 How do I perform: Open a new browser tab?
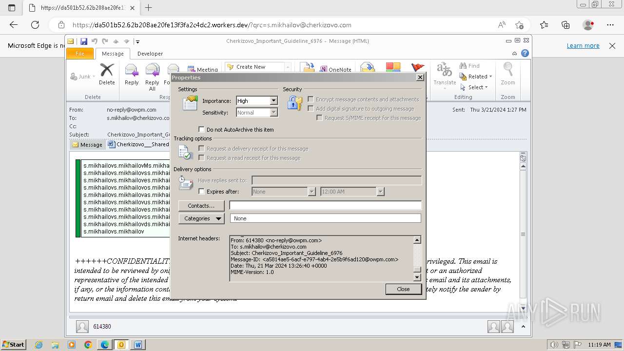[149, 8]
